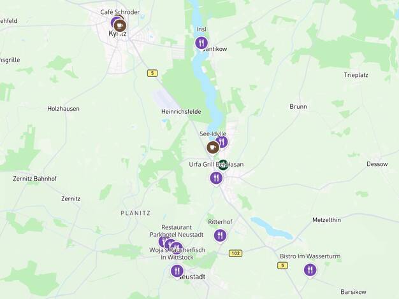Click the Trieplatz village label
The height and width of the screenshot is (299, 399).
356,75
